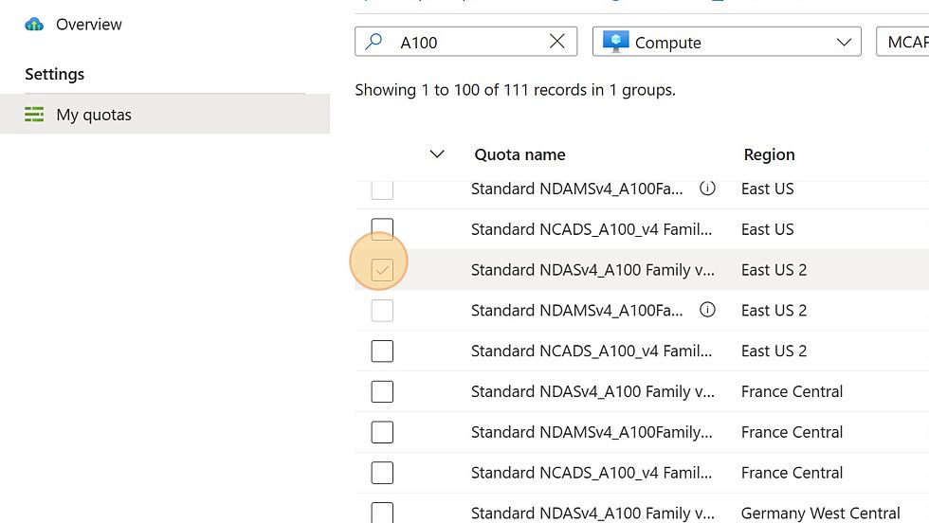The width and height of the screenshot is (929, 523).
Task: Click Standard NCADS_A100_v4 France Central name
Action: tap(592, 473)
